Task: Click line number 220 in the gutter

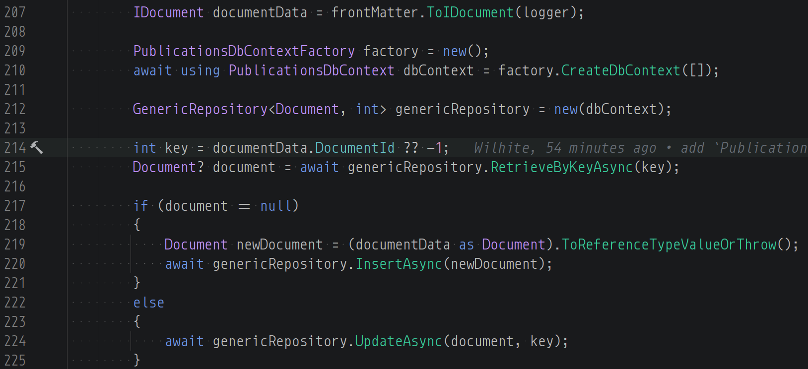Action: point(15,264)
